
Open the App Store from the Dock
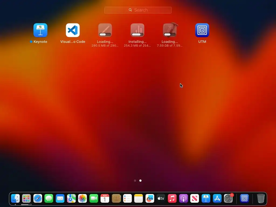pos(217,198)
